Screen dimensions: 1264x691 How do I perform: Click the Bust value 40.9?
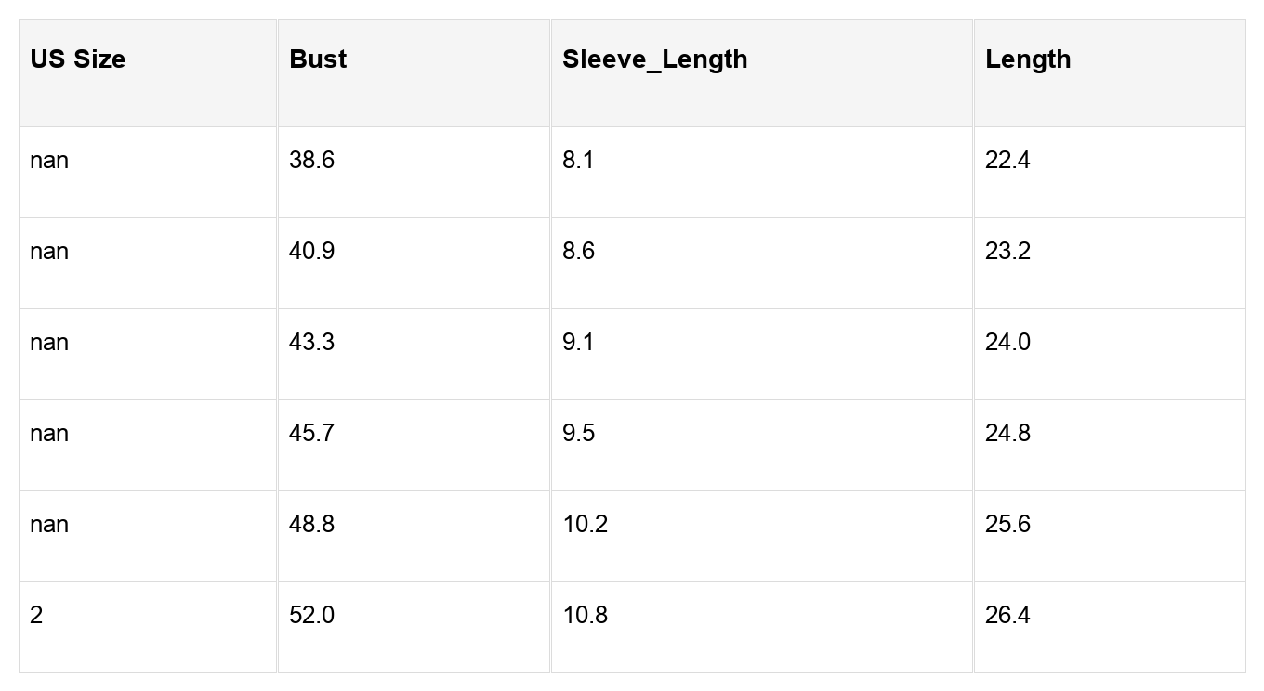point(414,264)
